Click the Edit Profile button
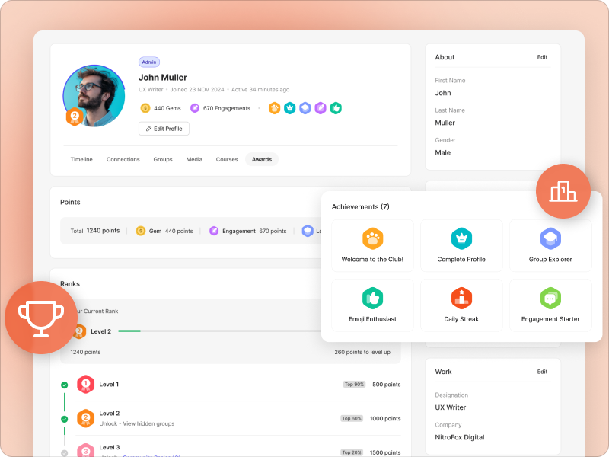609x457 pixels. point(164,129)
